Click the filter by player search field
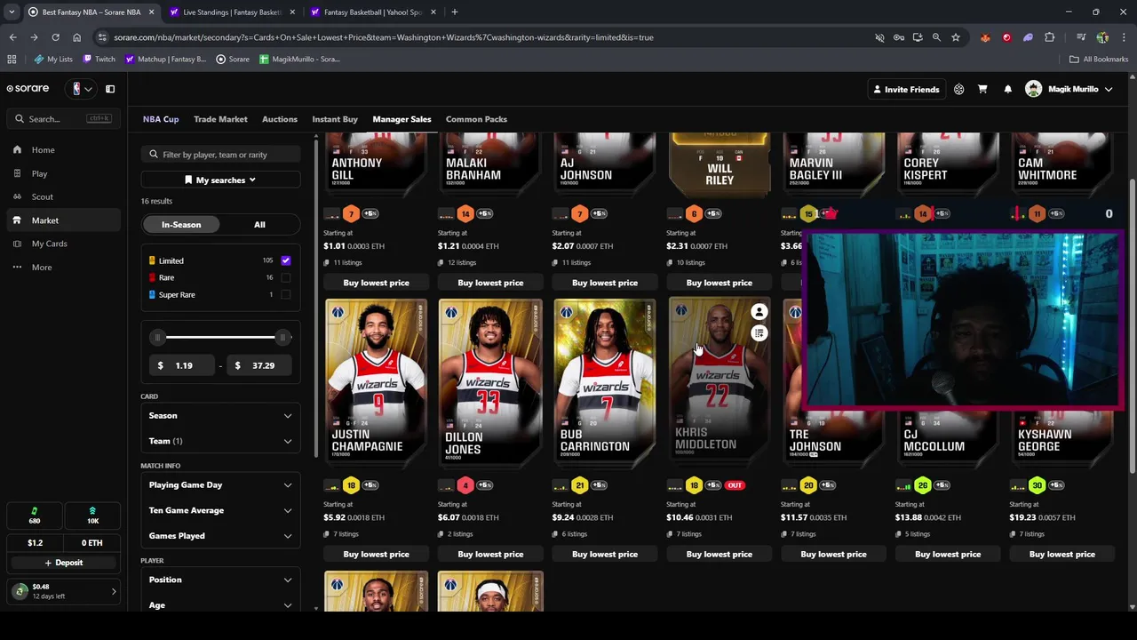The image size is (1137, 640). point(220,155)
